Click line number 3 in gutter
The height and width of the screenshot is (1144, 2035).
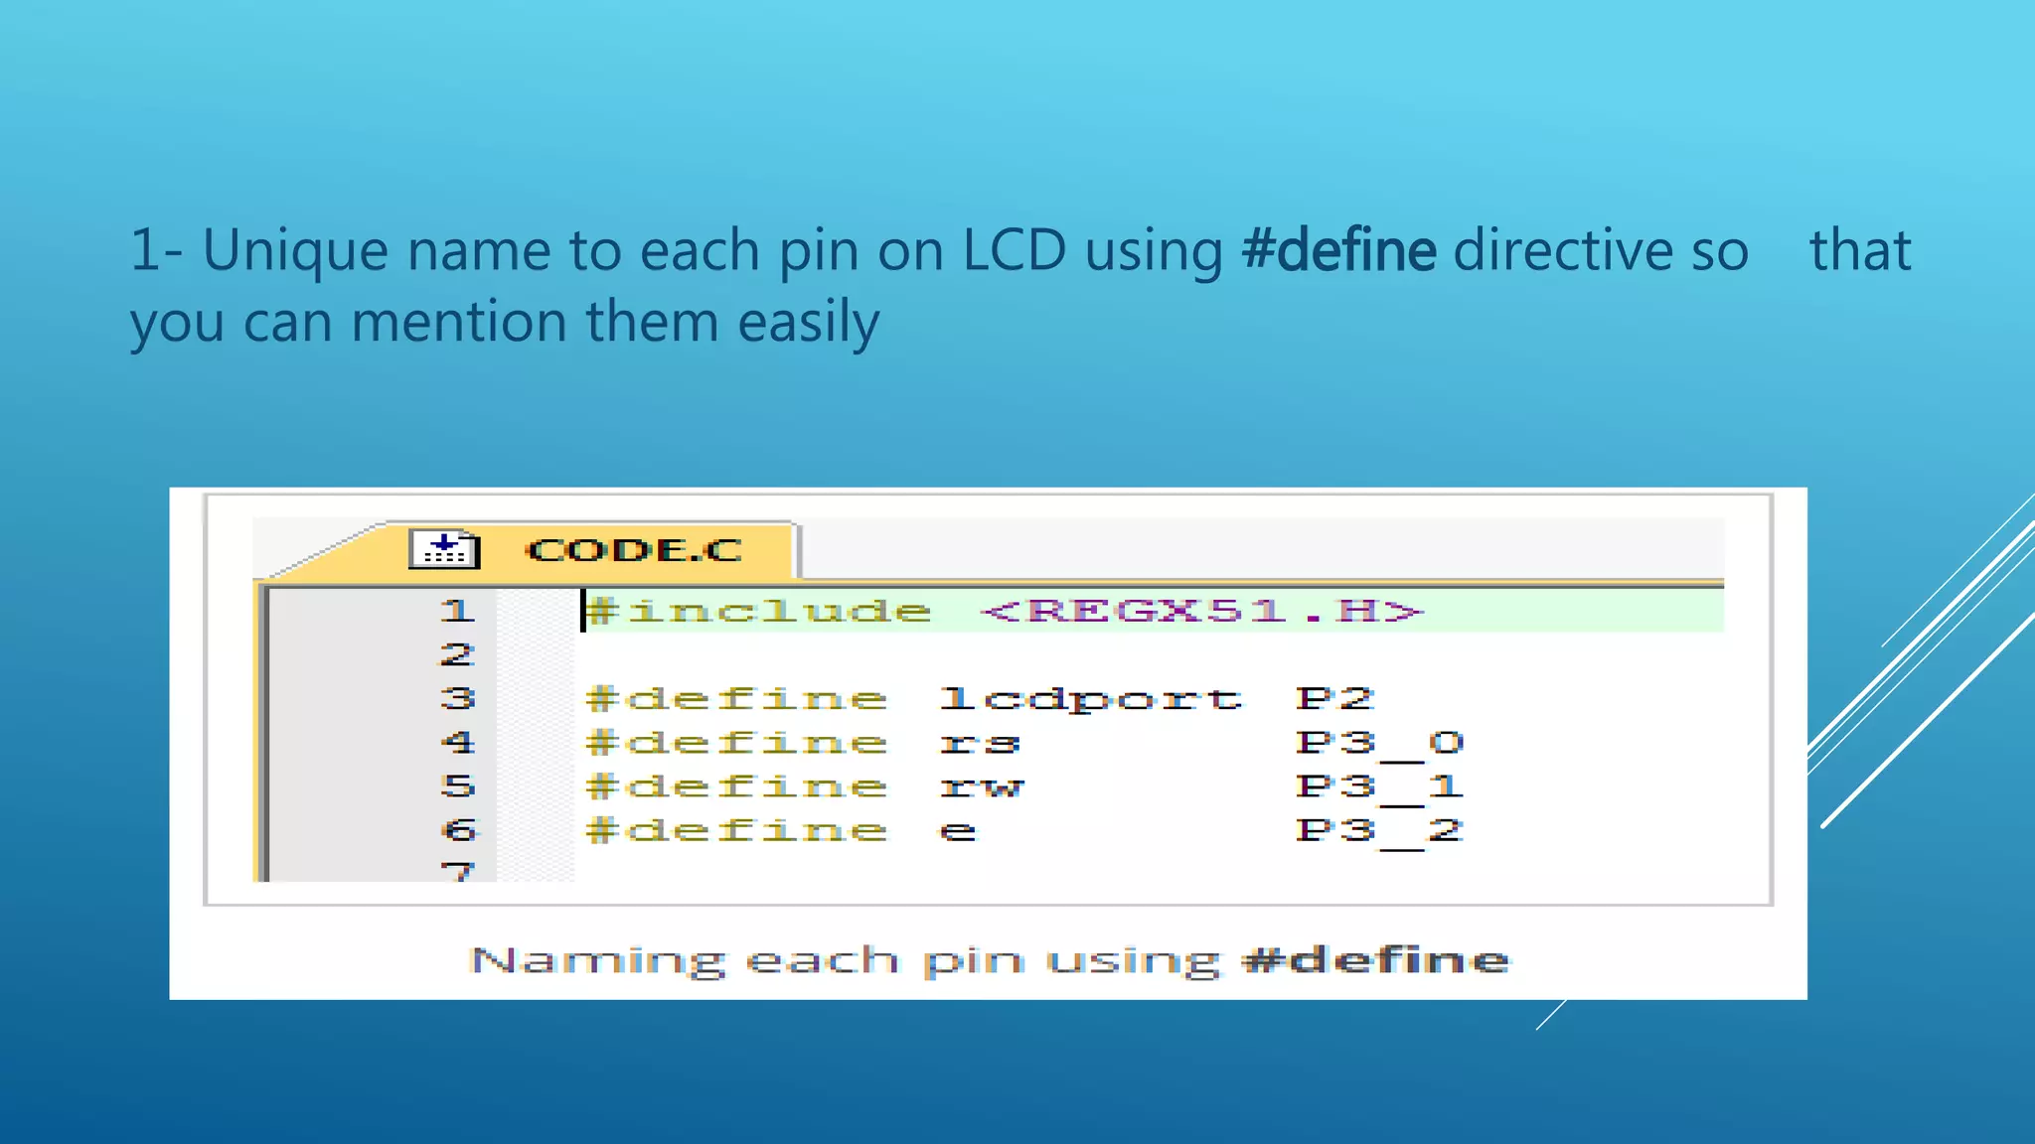457,698
